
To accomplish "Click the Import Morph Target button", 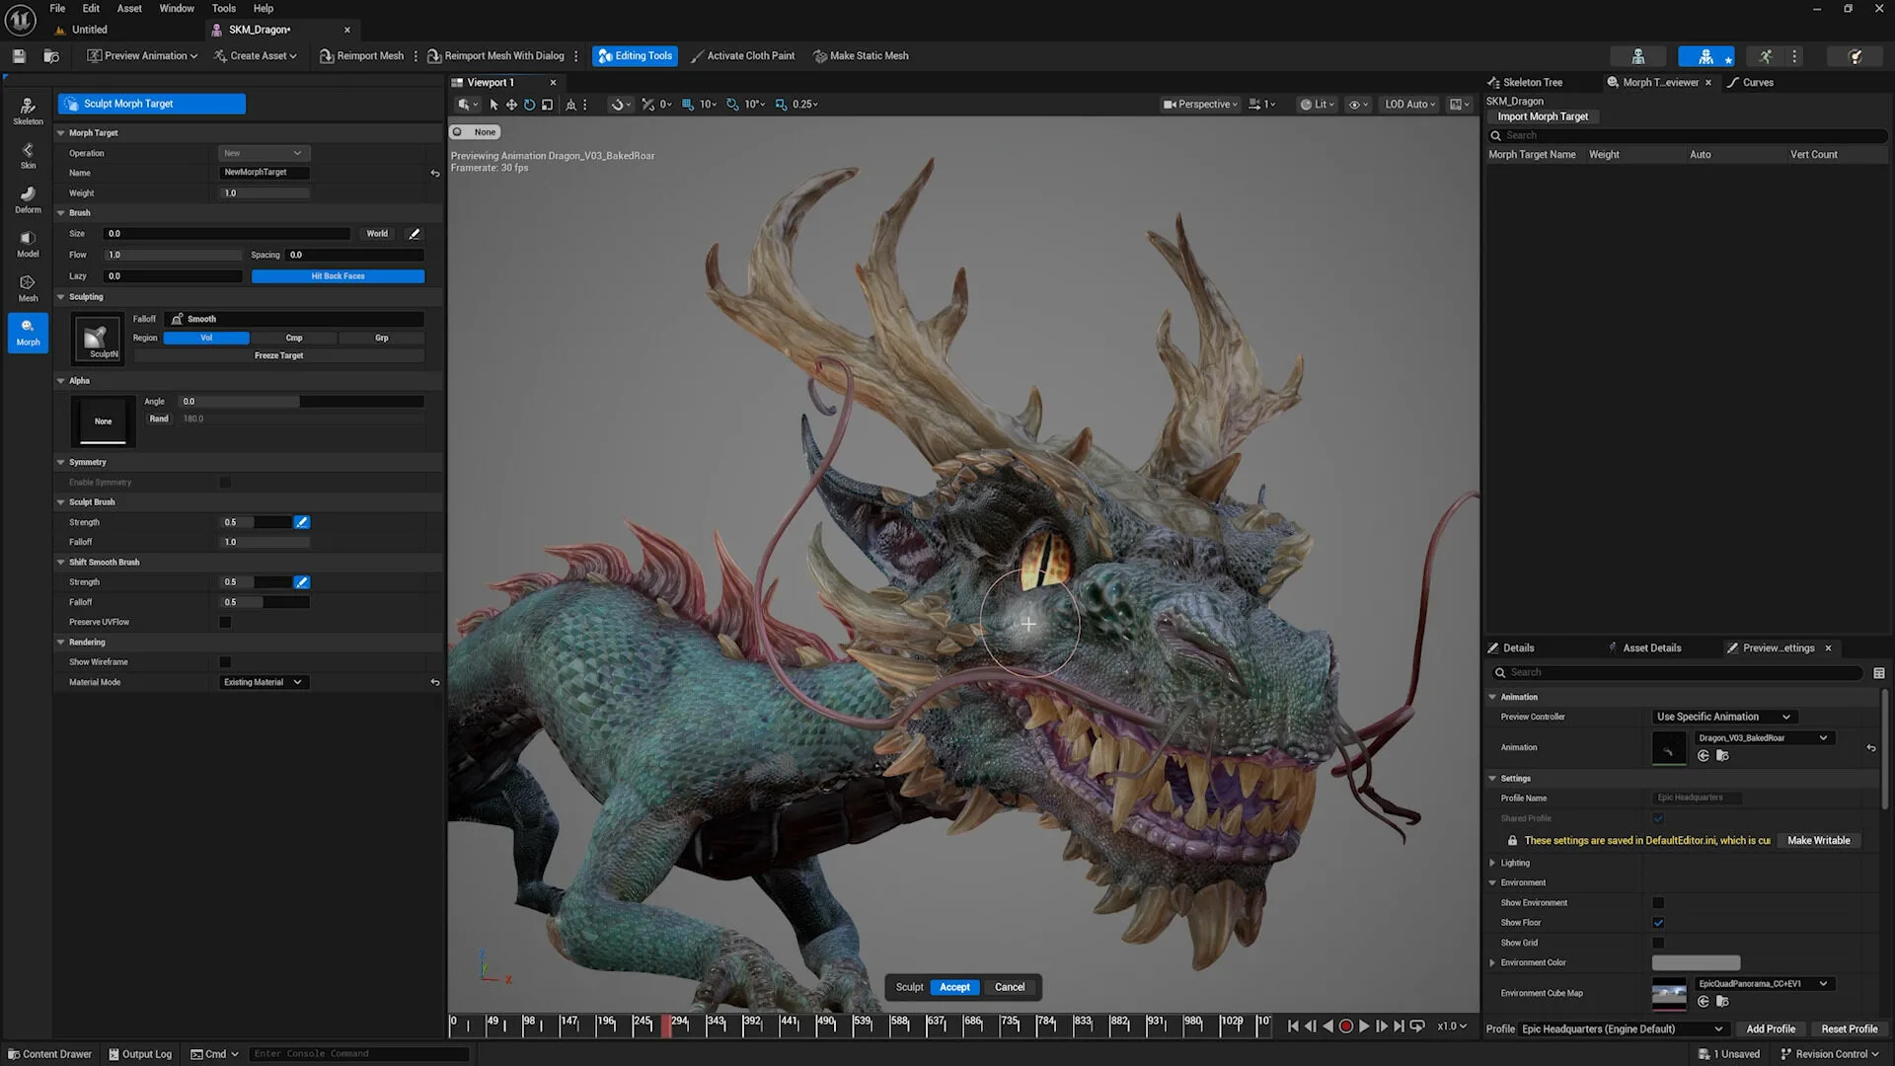I will pos(1543,116).
